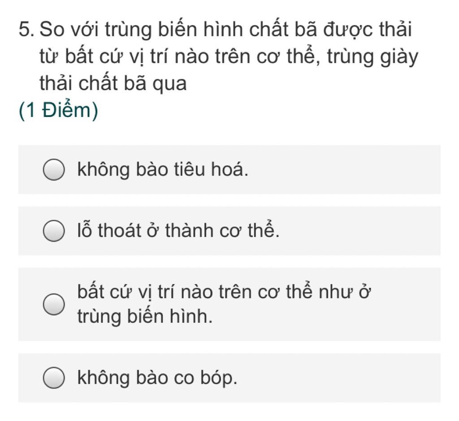Click the words "co bóp." in the last answer
The width and height of the screenshot is (459, 421).
pyautogui.click(x=205, y=378)
